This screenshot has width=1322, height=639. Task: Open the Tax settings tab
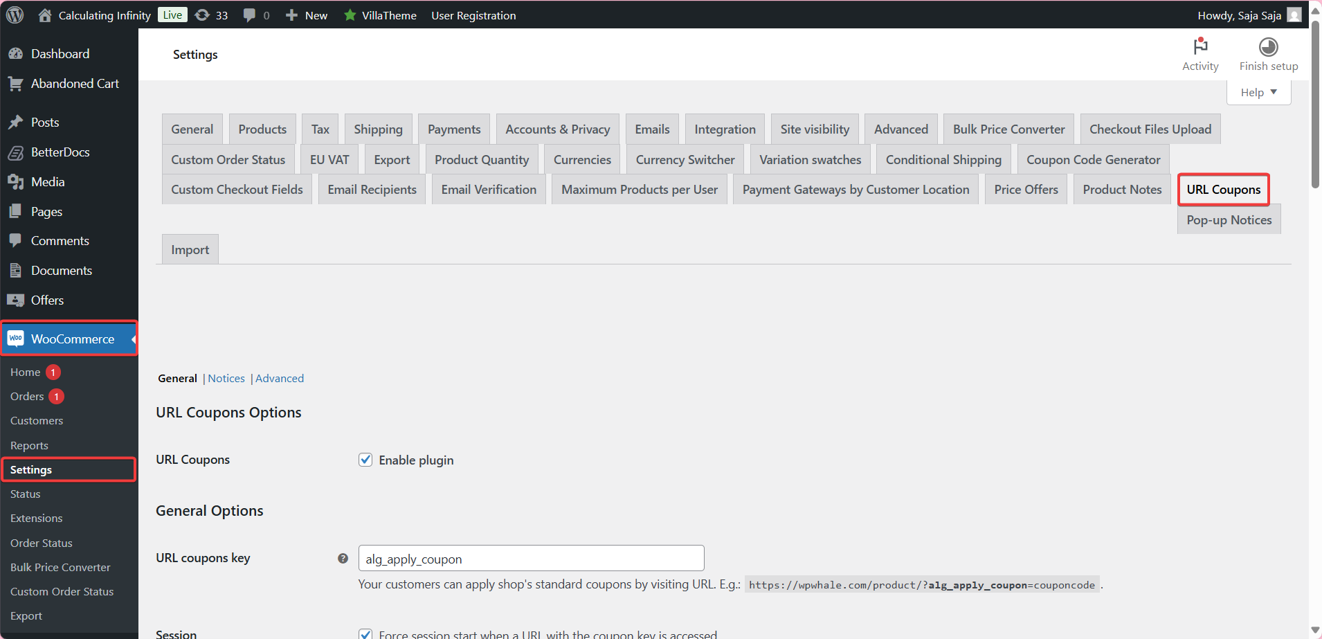pyautogui.click(x=320, y=129)
